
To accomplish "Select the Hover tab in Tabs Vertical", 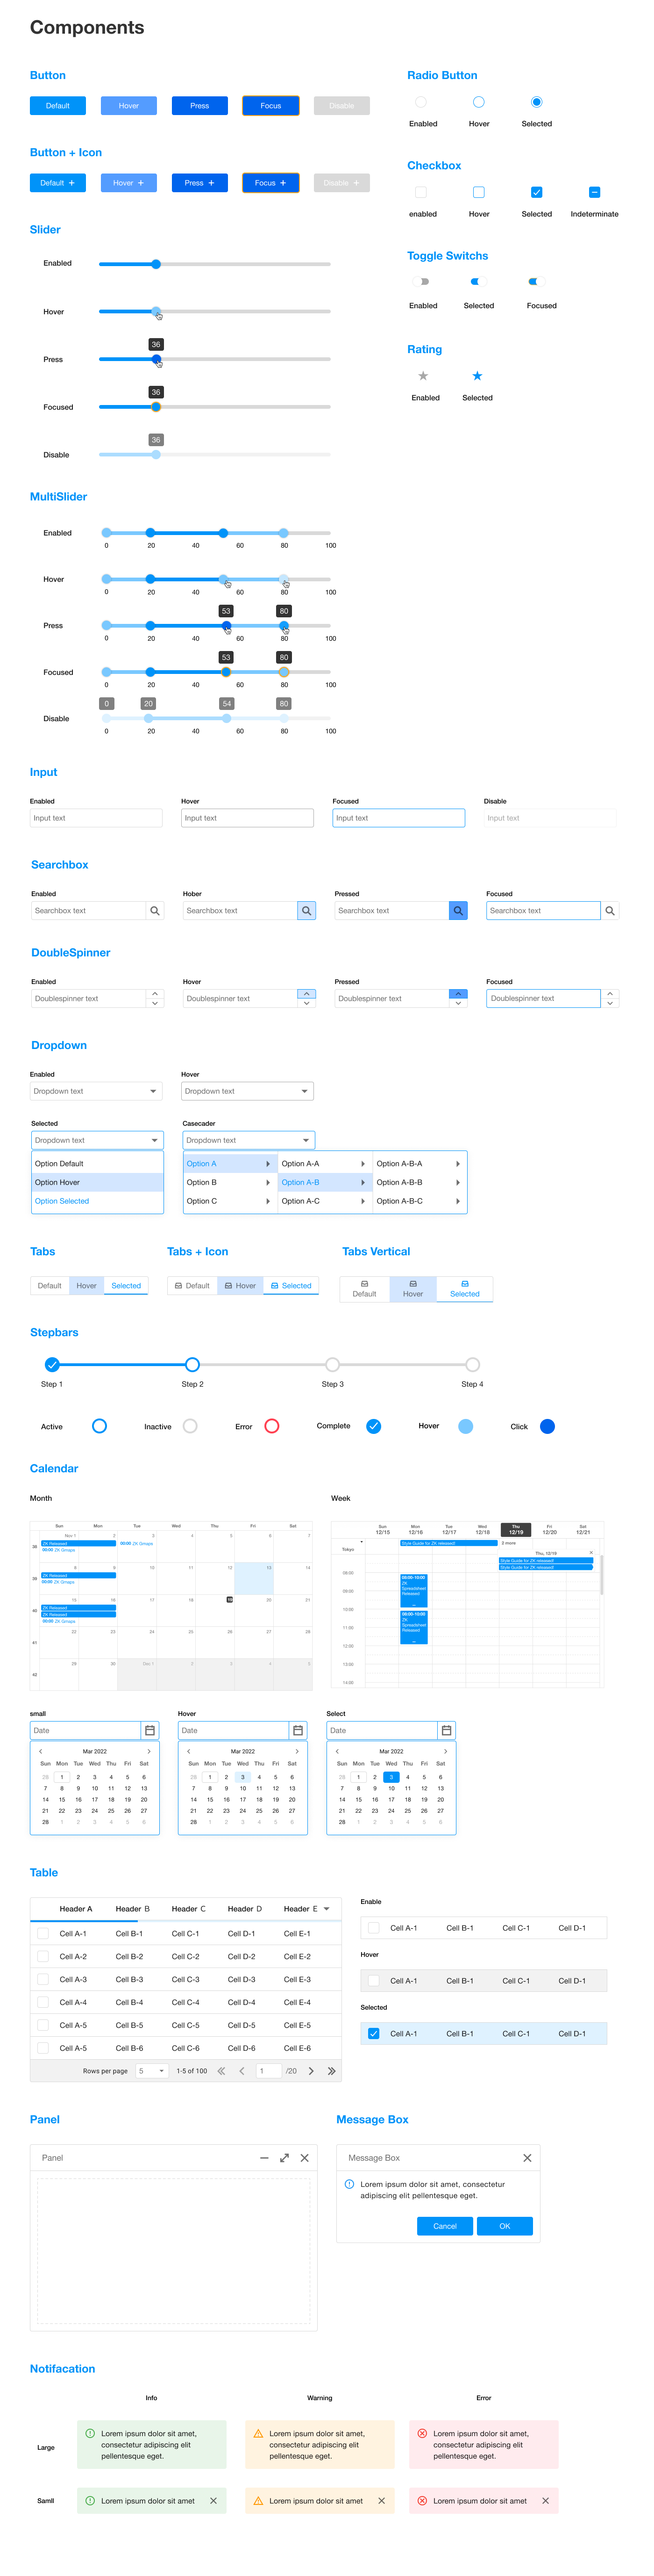I will point(412,1288).
